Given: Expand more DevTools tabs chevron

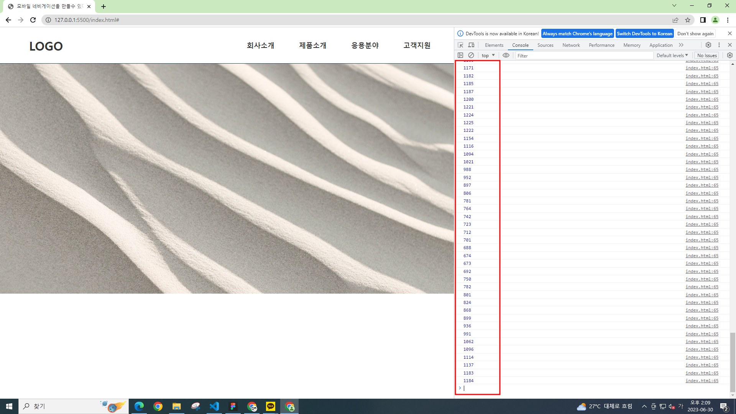Looking at the screenshot, I should tap(681, 45).
